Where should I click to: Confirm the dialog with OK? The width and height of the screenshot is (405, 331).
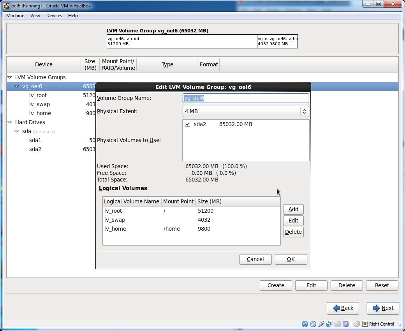[x=291, y=259]
